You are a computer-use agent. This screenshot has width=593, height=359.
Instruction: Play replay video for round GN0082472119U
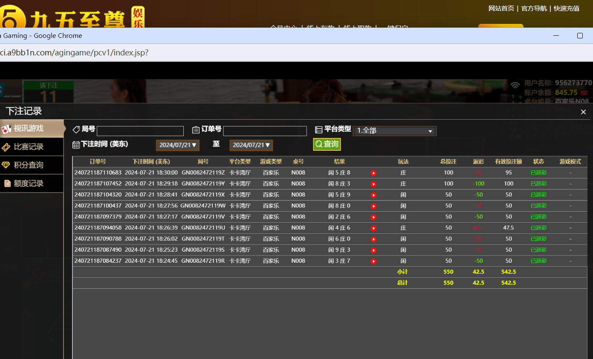[x=373, y=228]
